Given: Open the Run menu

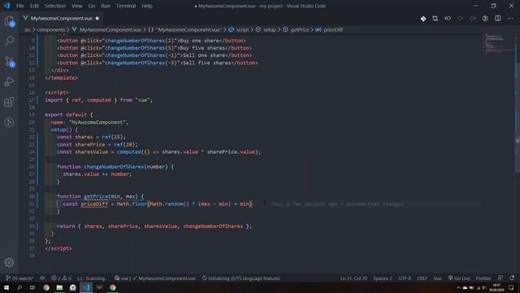Looking at the screenshot, I should 106,6.
